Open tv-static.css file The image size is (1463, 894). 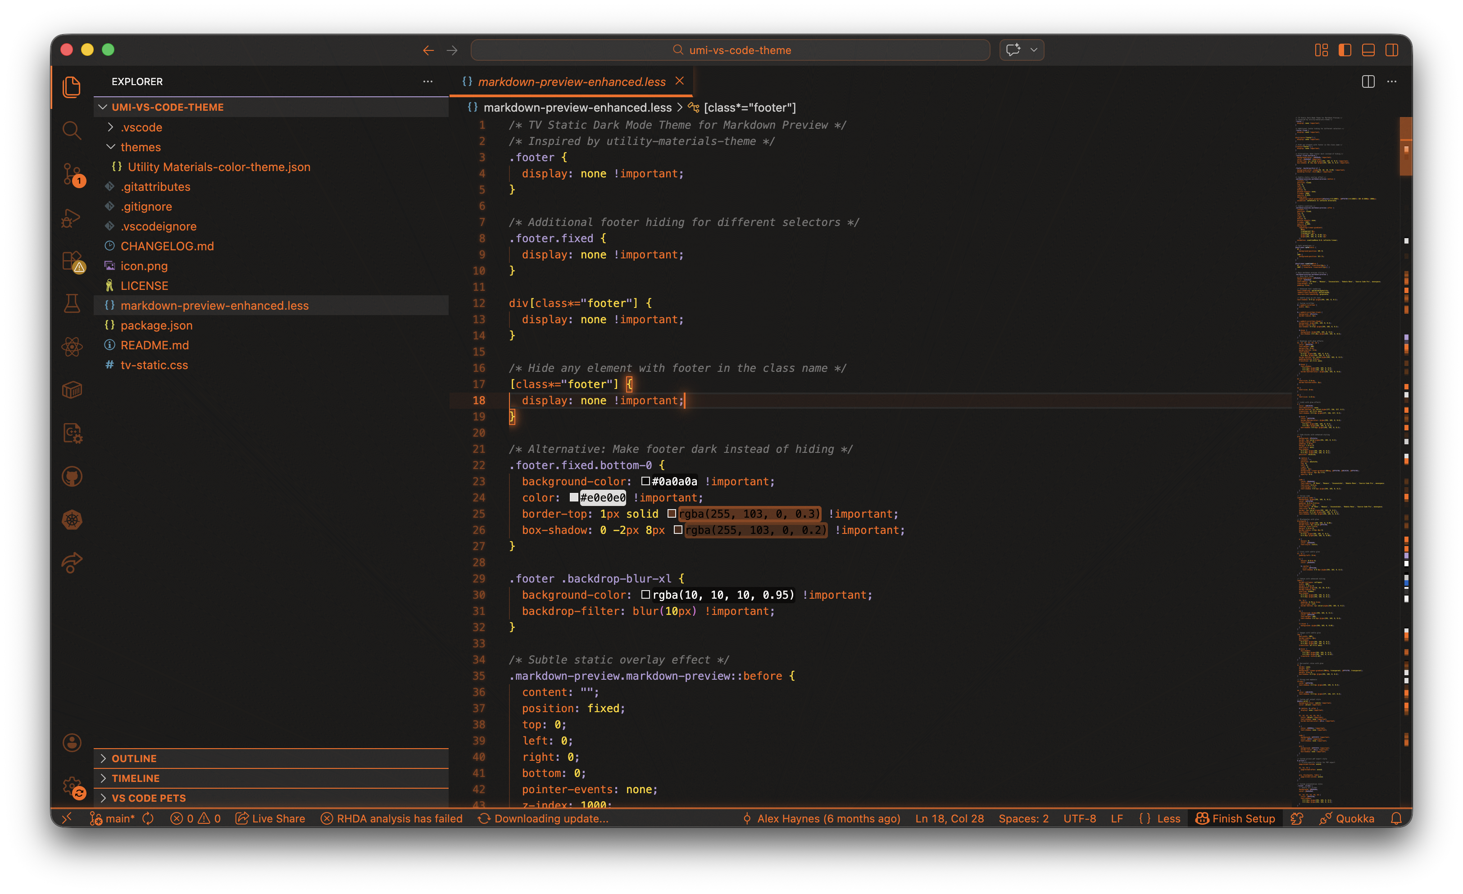click(271, 365)
